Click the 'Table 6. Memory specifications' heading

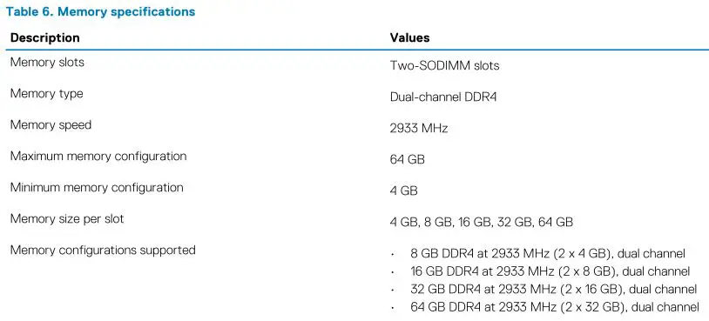[x=100, y=11]
